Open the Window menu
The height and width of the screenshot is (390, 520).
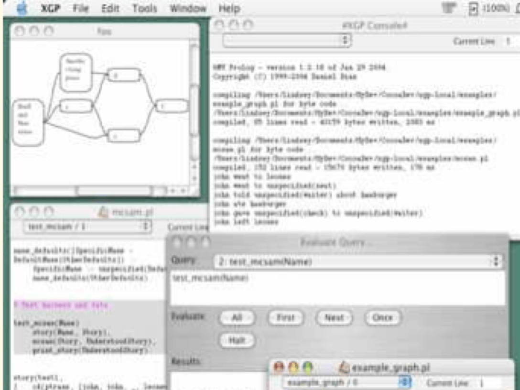click(188, 9)
